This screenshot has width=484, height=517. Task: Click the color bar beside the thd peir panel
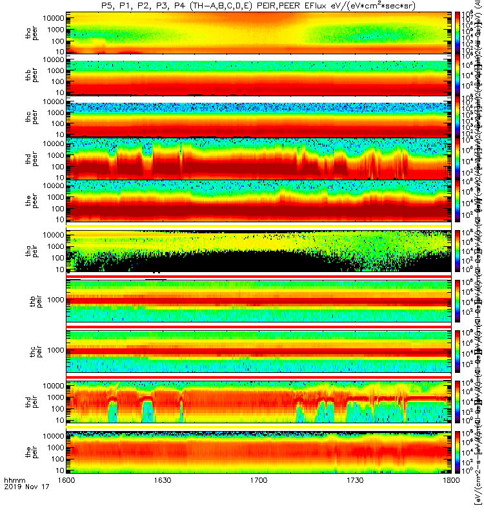458,402
